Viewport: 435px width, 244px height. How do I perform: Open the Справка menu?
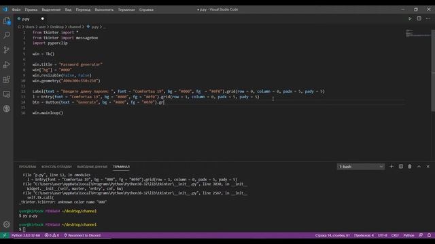146,9
